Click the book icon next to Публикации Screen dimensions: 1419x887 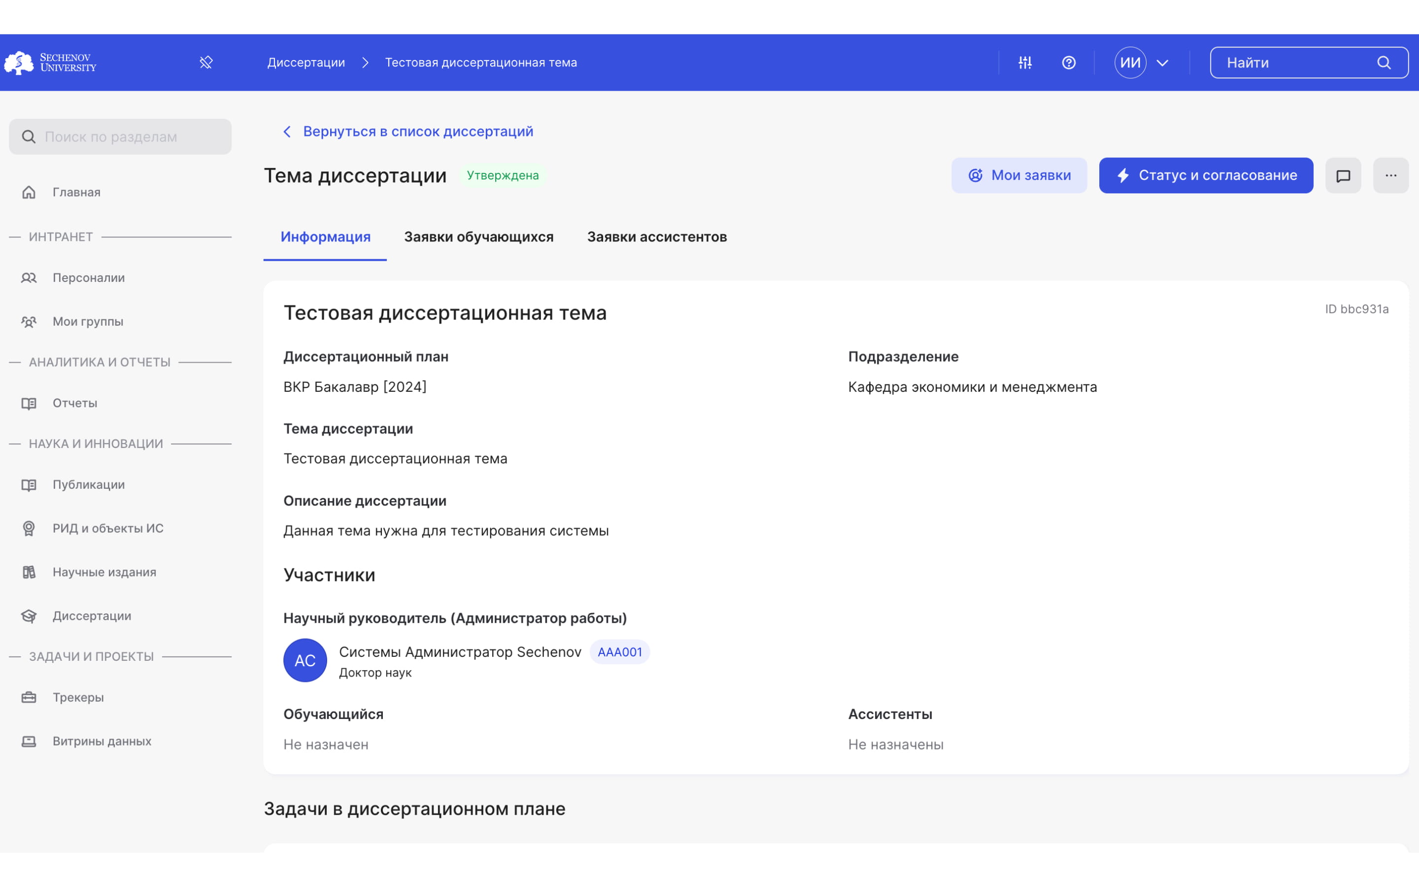click(x=29, y=484)
